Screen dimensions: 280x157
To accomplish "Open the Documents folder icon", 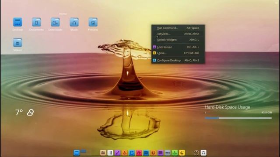I will pos(36,22).
